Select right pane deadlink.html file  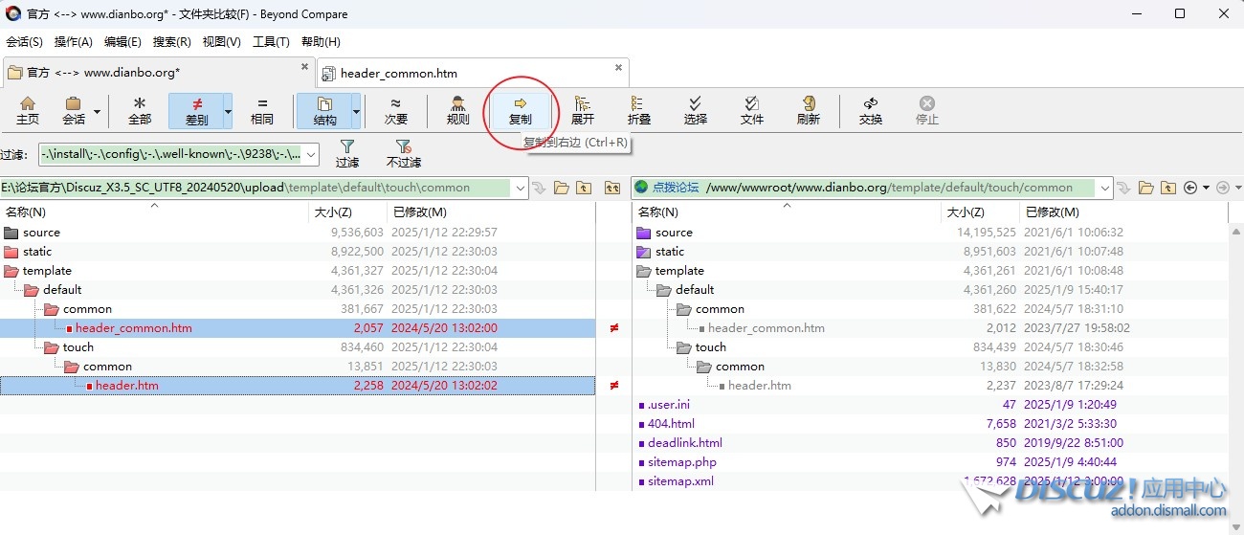(685, 443)
